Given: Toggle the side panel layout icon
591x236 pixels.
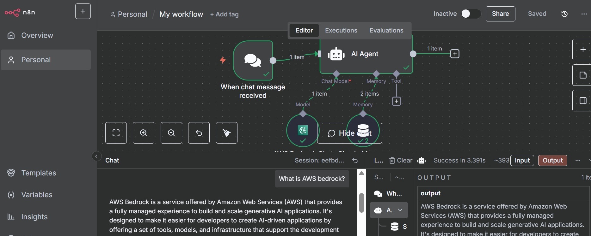Looking at the screenshot, I should point(582,101).
